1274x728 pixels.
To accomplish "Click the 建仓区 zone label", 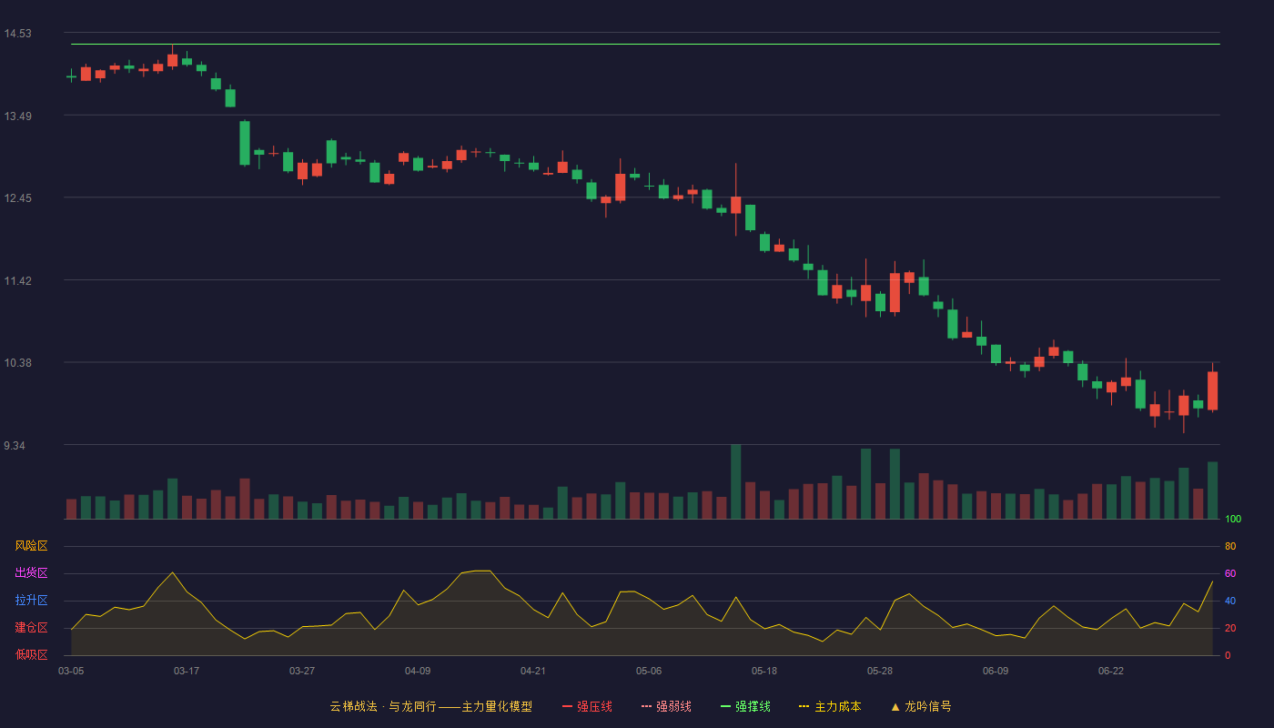I will [31, 628].
